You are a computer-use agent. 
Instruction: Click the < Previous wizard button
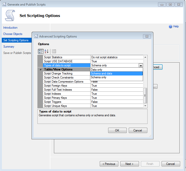[x=109, y=164]
